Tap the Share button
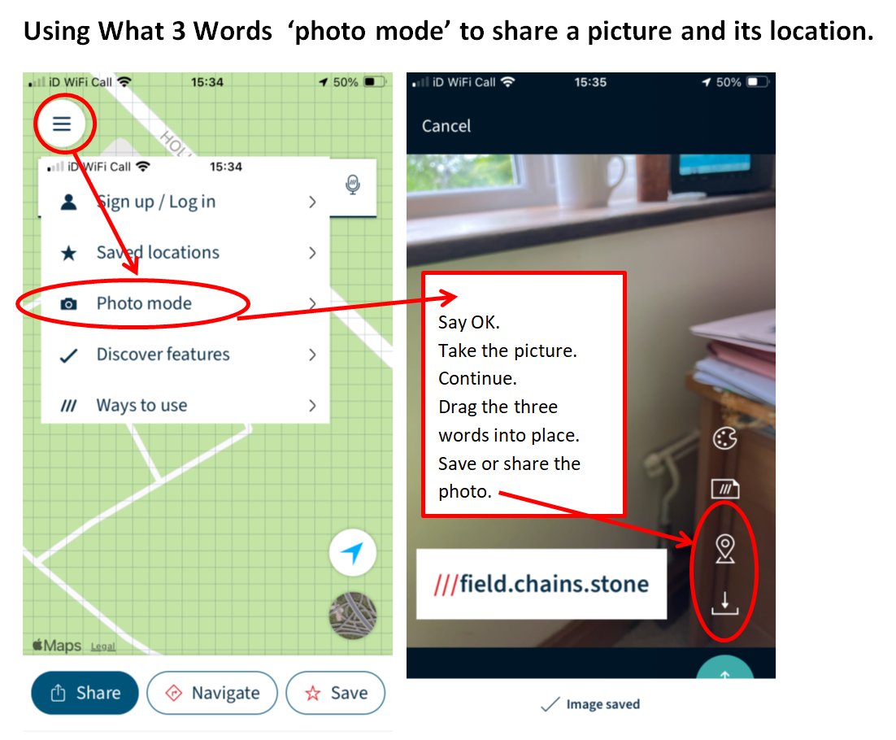Image resolution: width=896 pixels, height=740 pixels. [x=85, y=693]
